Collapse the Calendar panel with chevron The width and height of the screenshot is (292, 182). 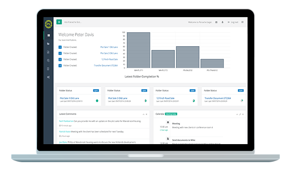click(x=237, y=114)
